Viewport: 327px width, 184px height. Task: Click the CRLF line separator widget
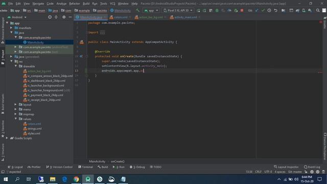point(258,172)
